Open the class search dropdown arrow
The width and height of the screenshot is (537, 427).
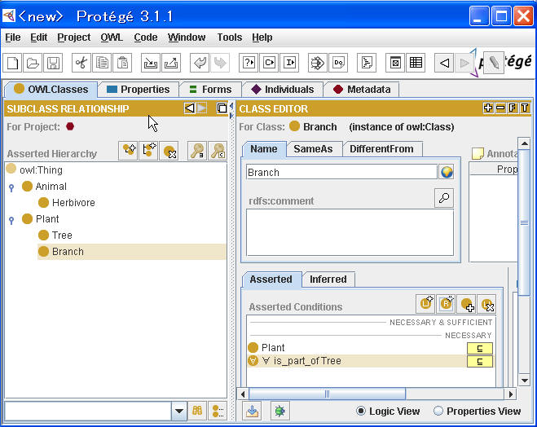tap(178, 412)
